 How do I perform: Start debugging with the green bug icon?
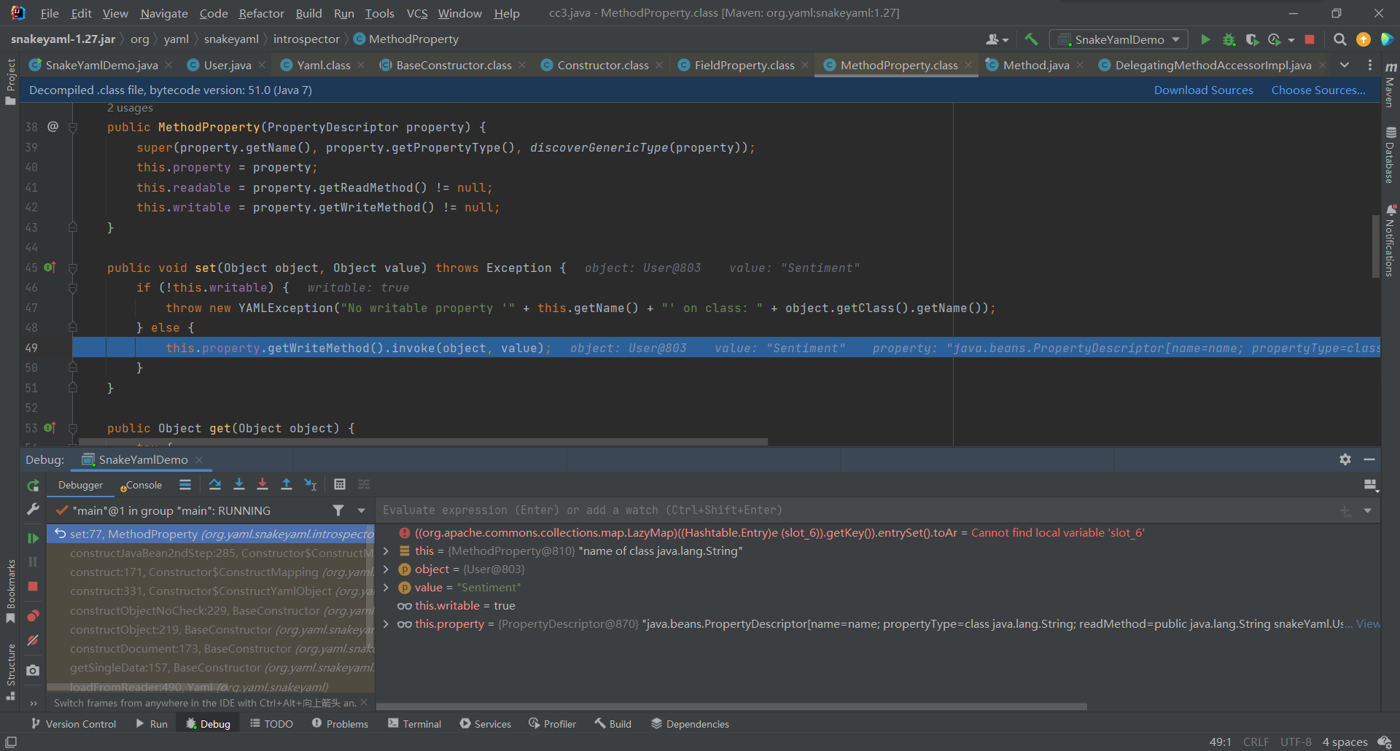[x=1229, y=39]
